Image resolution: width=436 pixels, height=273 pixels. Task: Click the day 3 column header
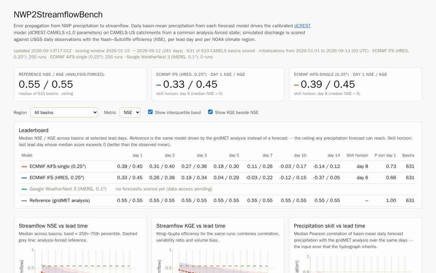click(202, 155)
